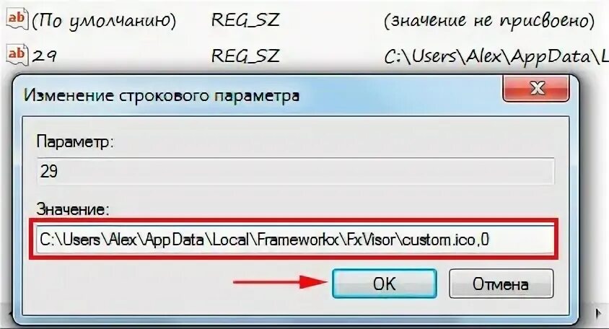Screen dimensions: 609x329
Task: Click REG_SZ type of the default value
Action: pos(245,19)
